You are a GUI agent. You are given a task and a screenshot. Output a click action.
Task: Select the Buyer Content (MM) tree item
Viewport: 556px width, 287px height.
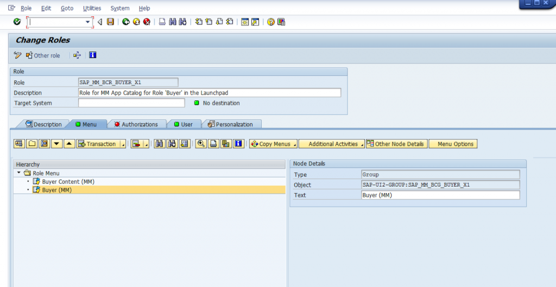(x=68, y=181)
